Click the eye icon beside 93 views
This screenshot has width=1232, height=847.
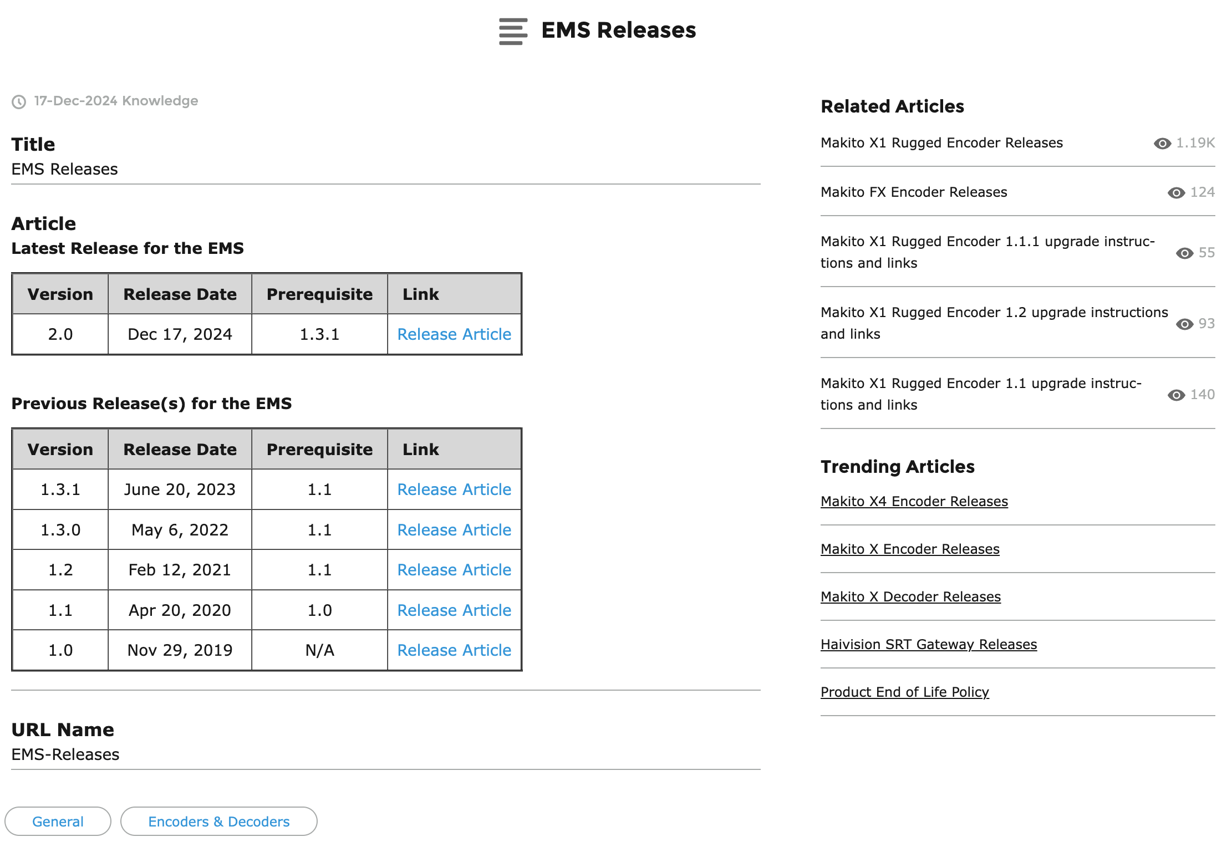tap(1184, 324)
